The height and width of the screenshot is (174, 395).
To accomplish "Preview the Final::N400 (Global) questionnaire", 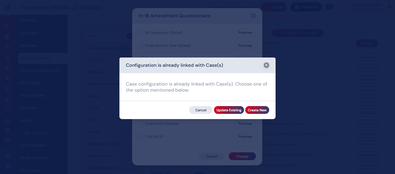I will 245,124.
